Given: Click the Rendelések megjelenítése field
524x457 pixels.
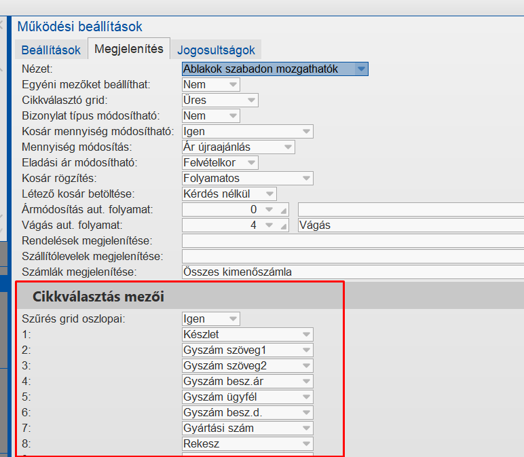Looking at the screenshot, I should [x=353, y=240].
